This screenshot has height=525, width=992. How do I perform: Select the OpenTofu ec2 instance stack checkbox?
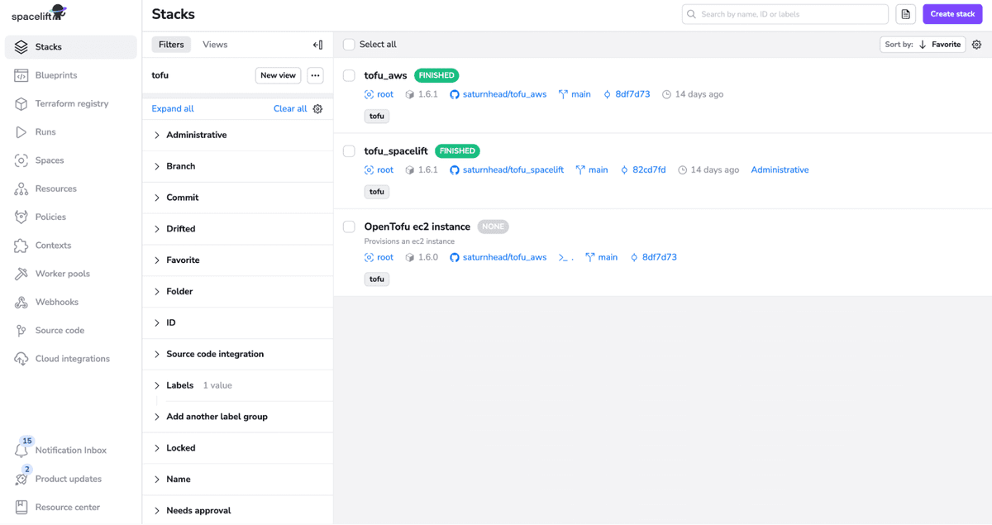coord(348,226)
